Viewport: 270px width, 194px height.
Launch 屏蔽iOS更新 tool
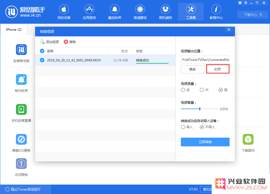[21, 143]
